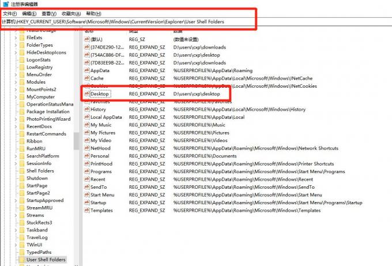Image resolution: width=392 pixels, height=266 pixels.
Task: Select the Desktop value string icon
Action: 86,94
